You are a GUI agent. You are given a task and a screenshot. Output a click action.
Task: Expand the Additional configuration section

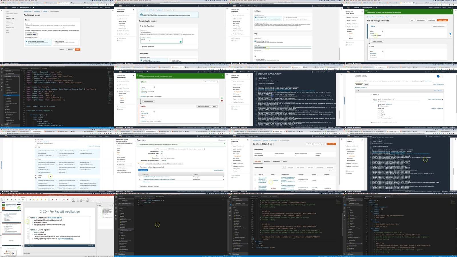pyautogui.click(x=147, y=46)
